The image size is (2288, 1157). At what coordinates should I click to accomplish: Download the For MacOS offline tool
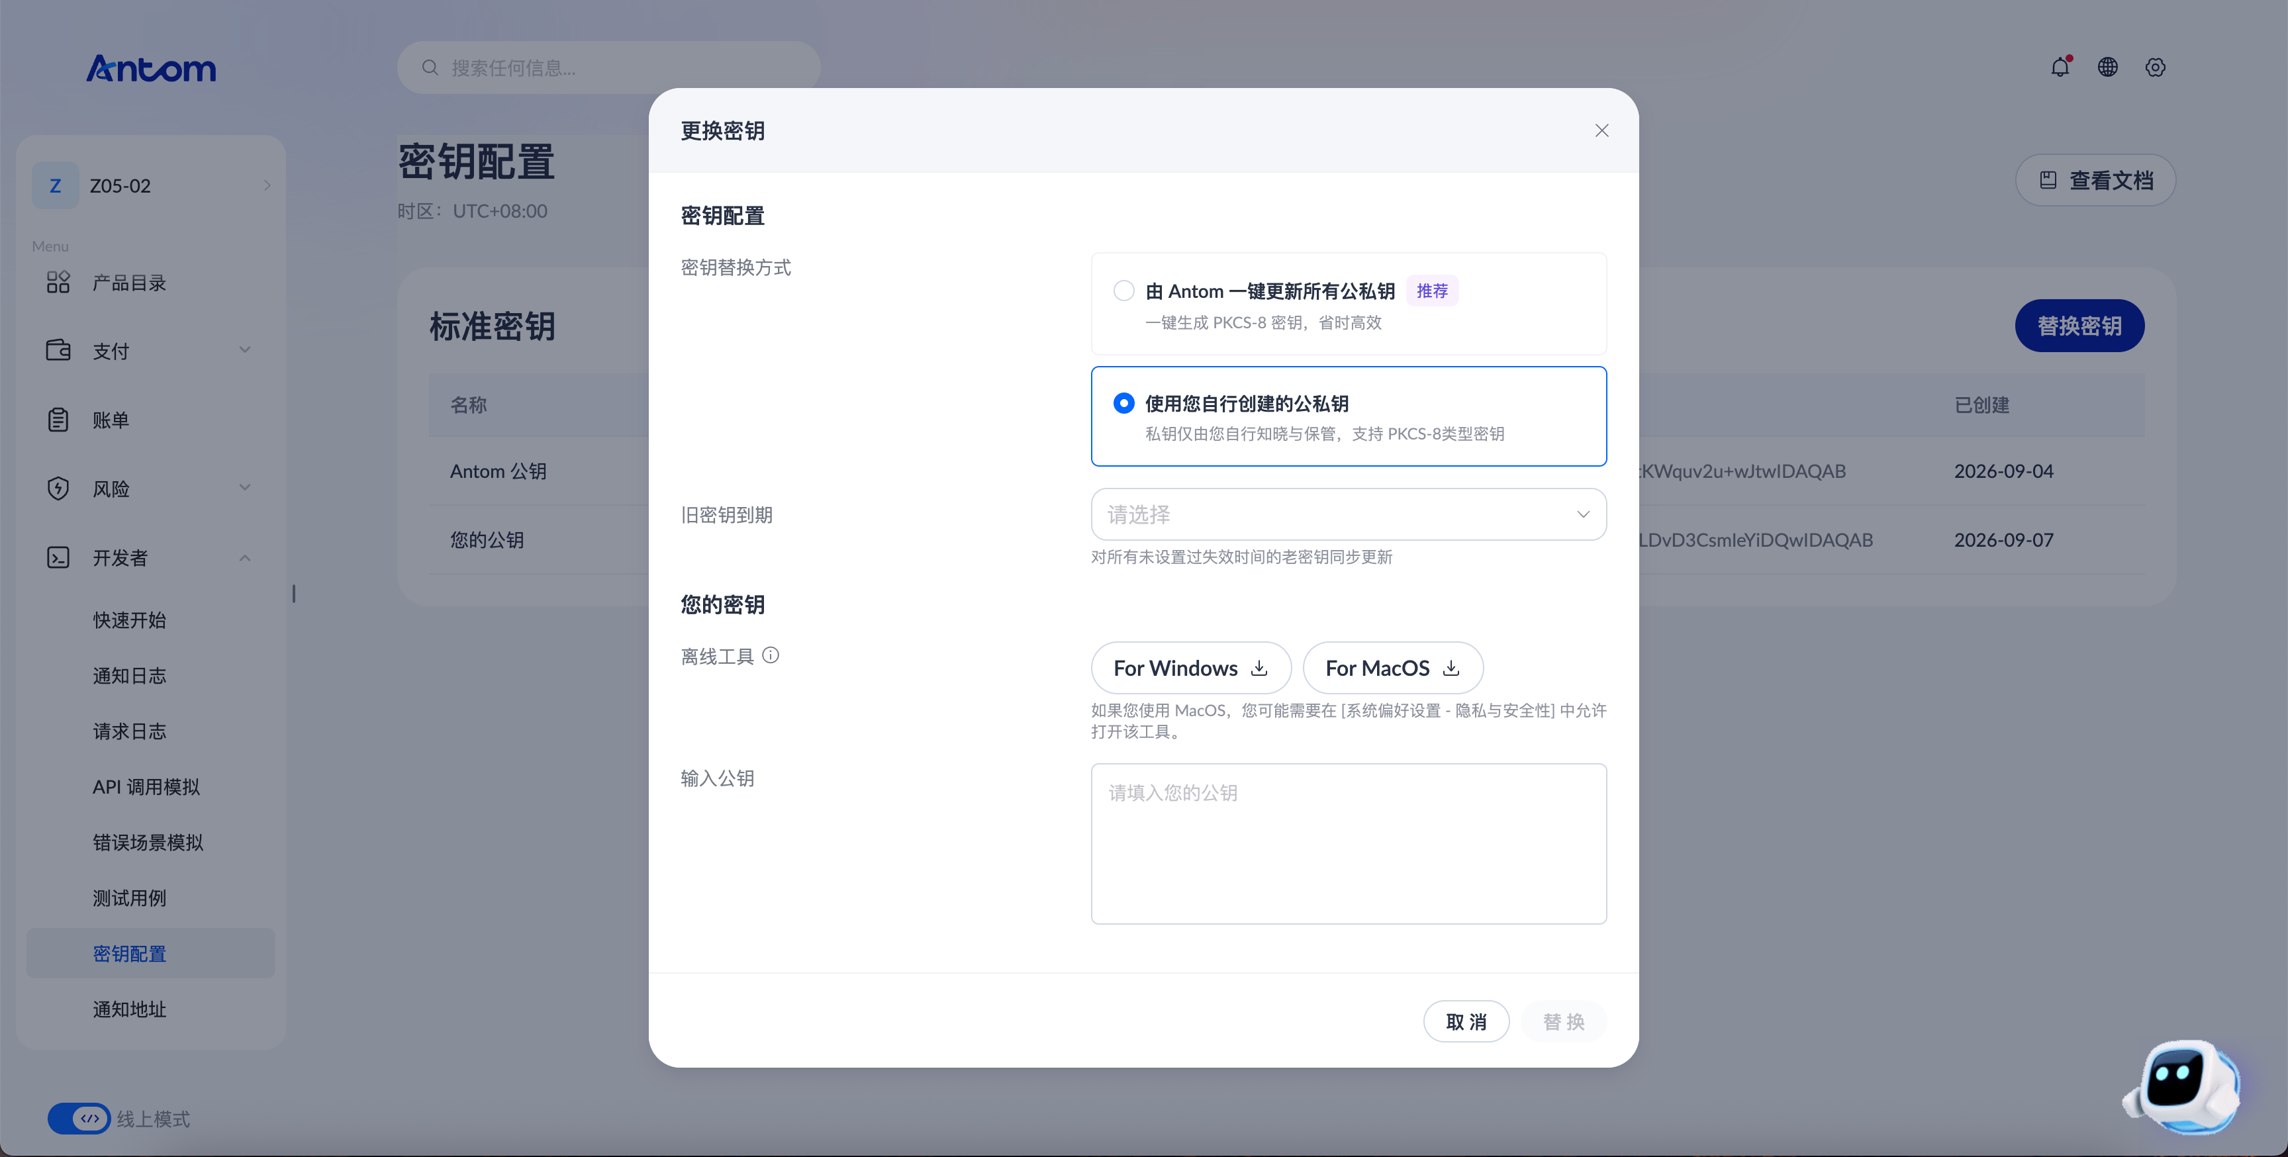[x=1393, y=668]
